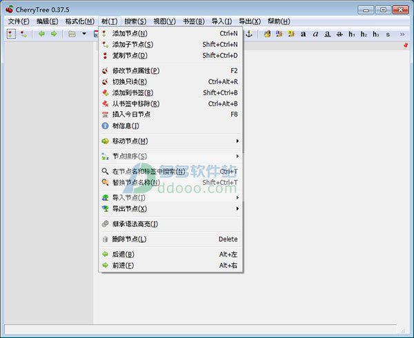Open the 导出(X) menu
The height and width of the screenshot is (338, 414).
250,21
